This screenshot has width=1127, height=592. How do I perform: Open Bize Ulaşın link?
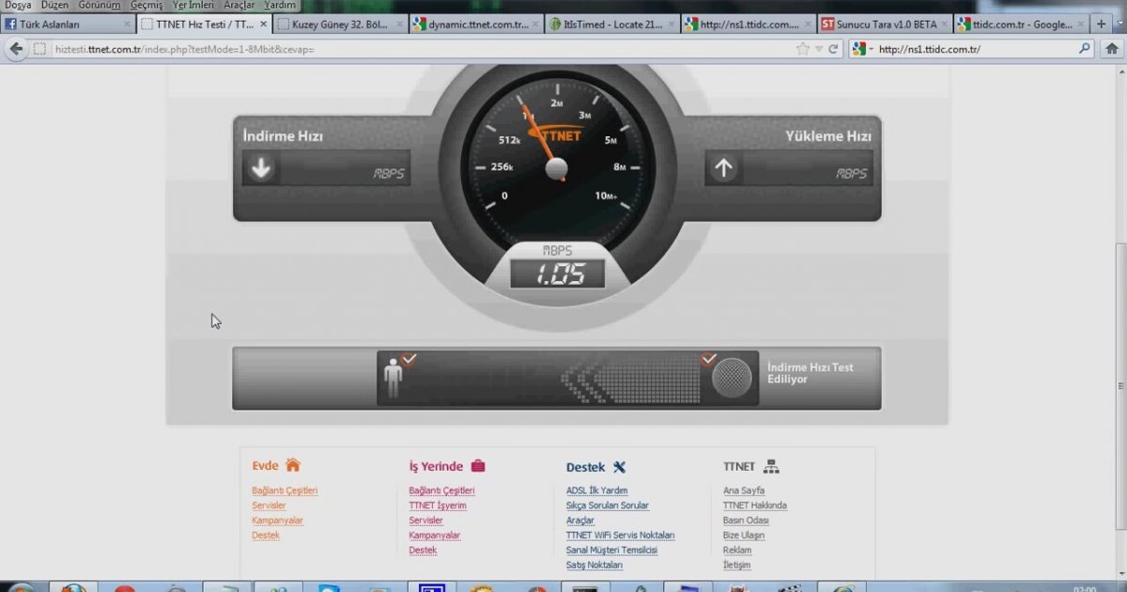click(744, 536)
